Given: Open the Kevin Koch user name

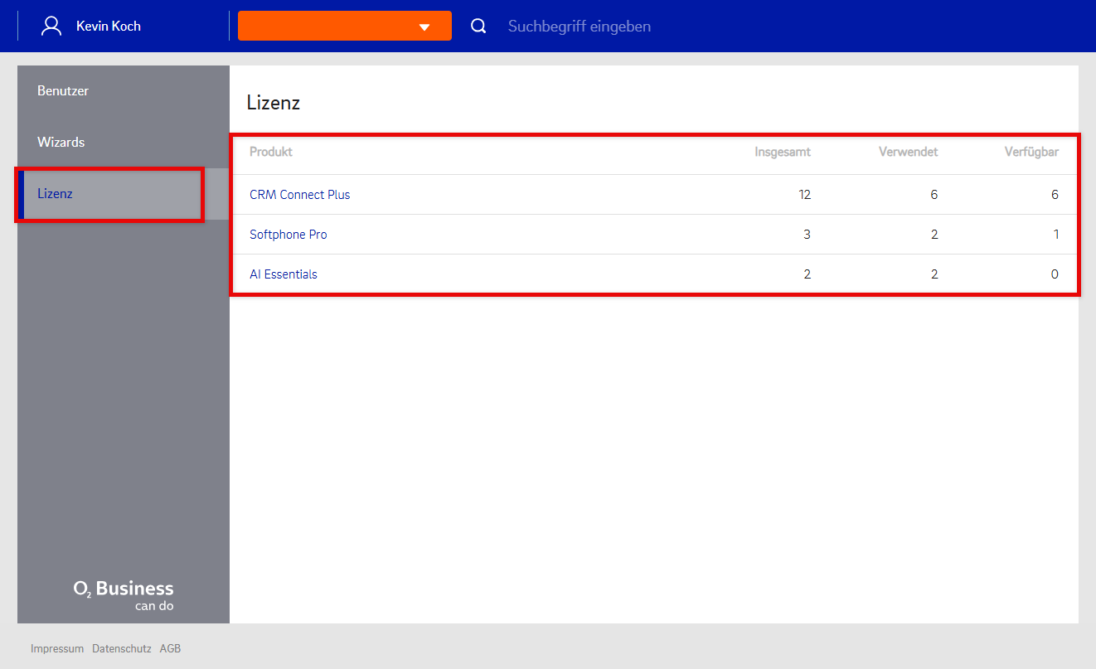Looking at the screenshot, I should (x=109, y=27).
